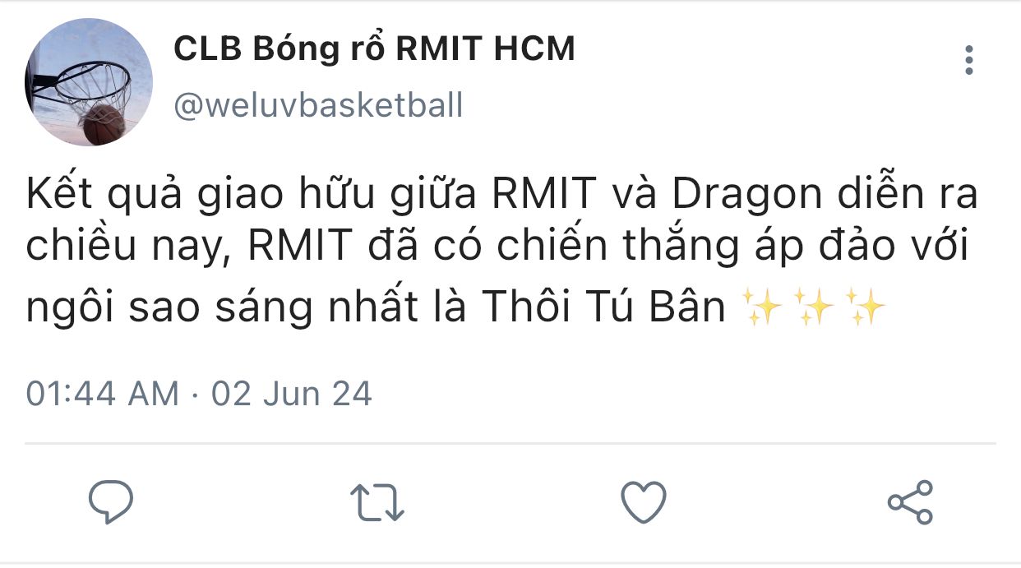
Task: Click the name Thôi Tú Bân in tweet
Action: tap(604, 307)
